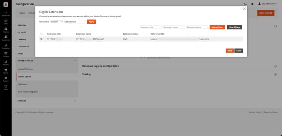Click the Apply Filters button
Viewport: 282px width, 136px height.
point(217,27)
